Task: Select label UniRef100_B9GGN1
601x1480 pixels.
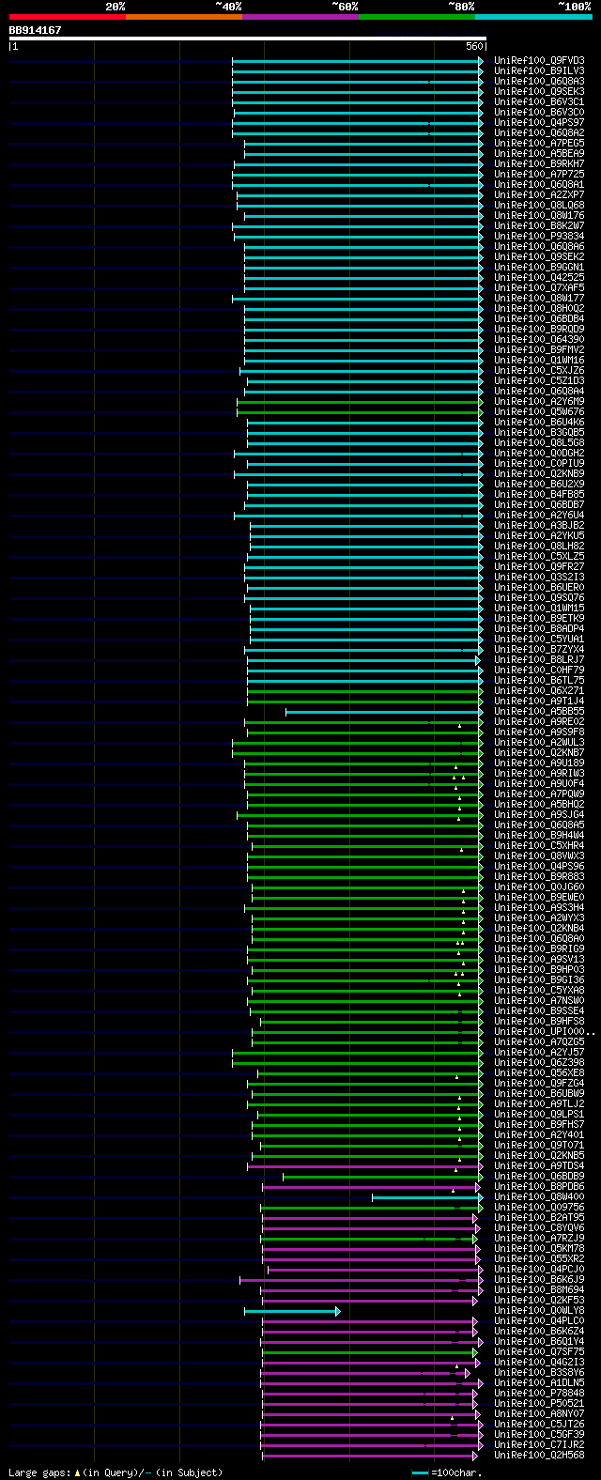Action: coord(539,268)
